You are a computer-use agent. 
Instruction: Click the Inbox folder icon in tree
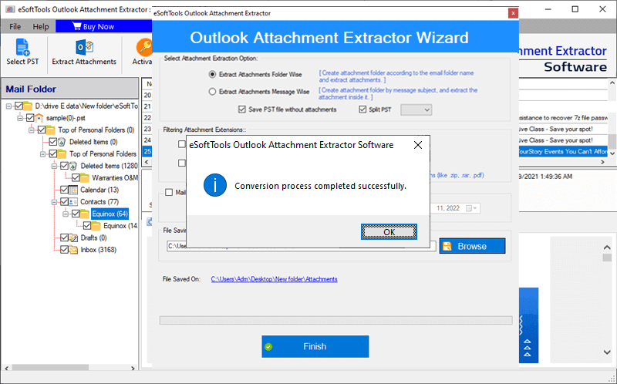pos(73,249)
